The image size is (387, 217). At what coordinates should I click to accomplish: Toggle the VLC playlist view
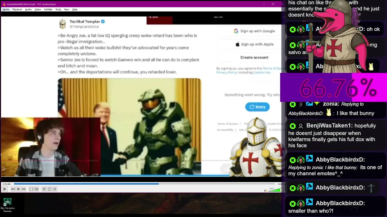click(x=44, y=189)
